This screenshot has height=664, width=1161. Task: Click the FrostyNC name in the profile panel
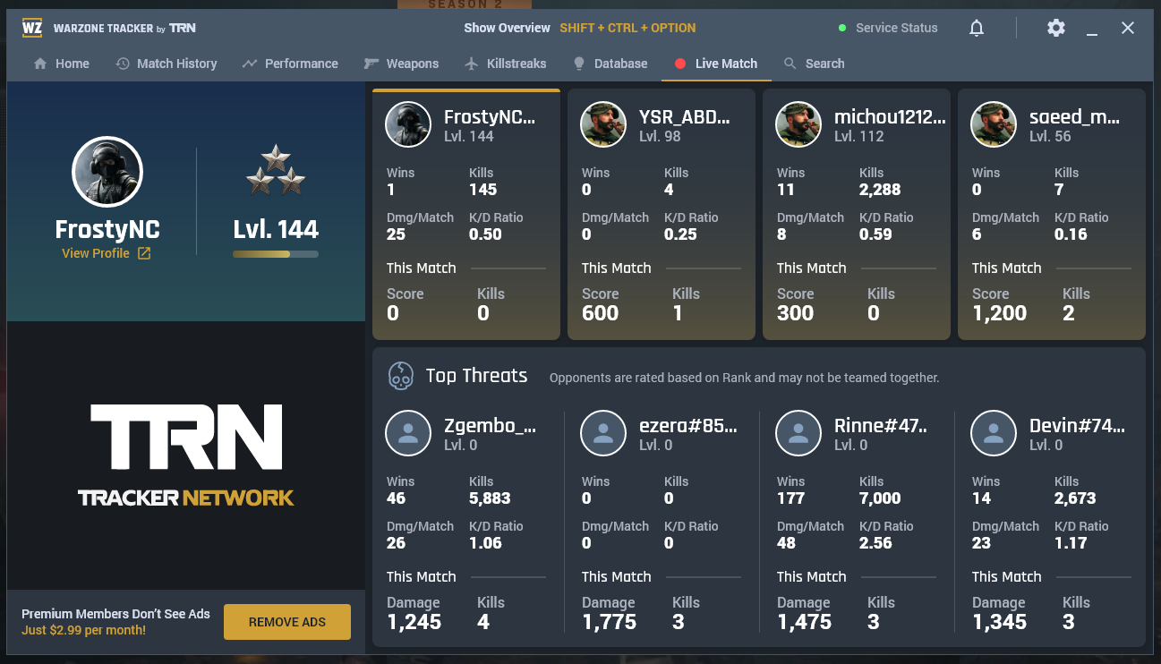click(107, 230)
